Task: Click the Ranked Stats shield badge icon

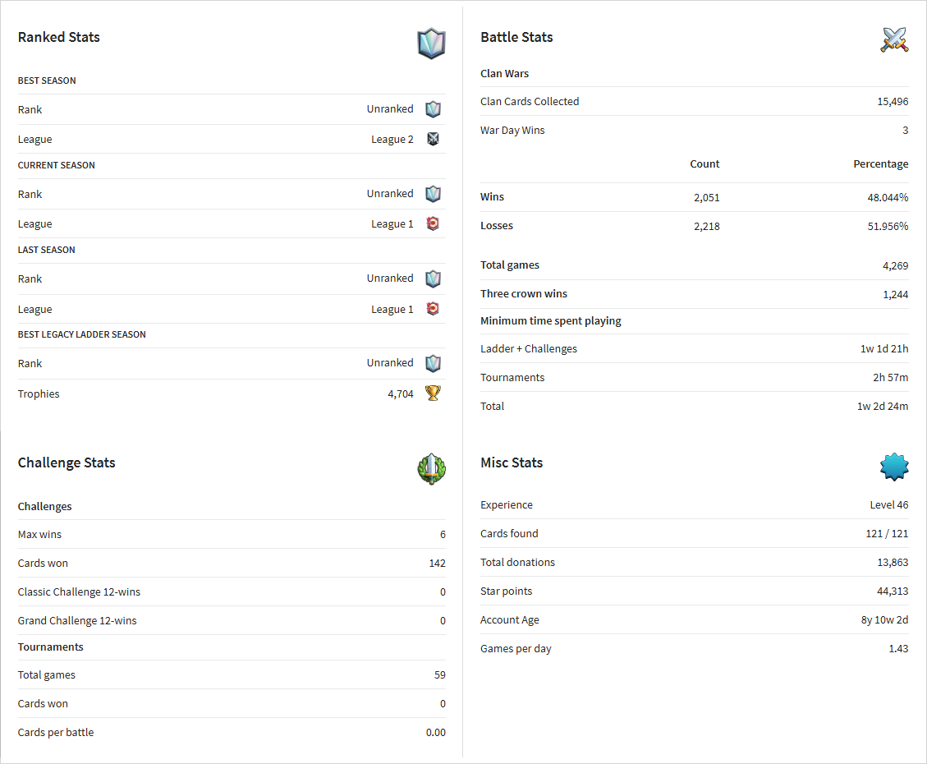Action: pos(431,44)
